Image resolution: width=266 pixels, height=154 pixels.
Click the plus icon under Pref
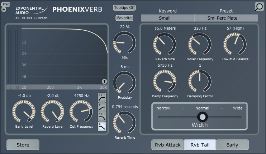coord(4,9)
